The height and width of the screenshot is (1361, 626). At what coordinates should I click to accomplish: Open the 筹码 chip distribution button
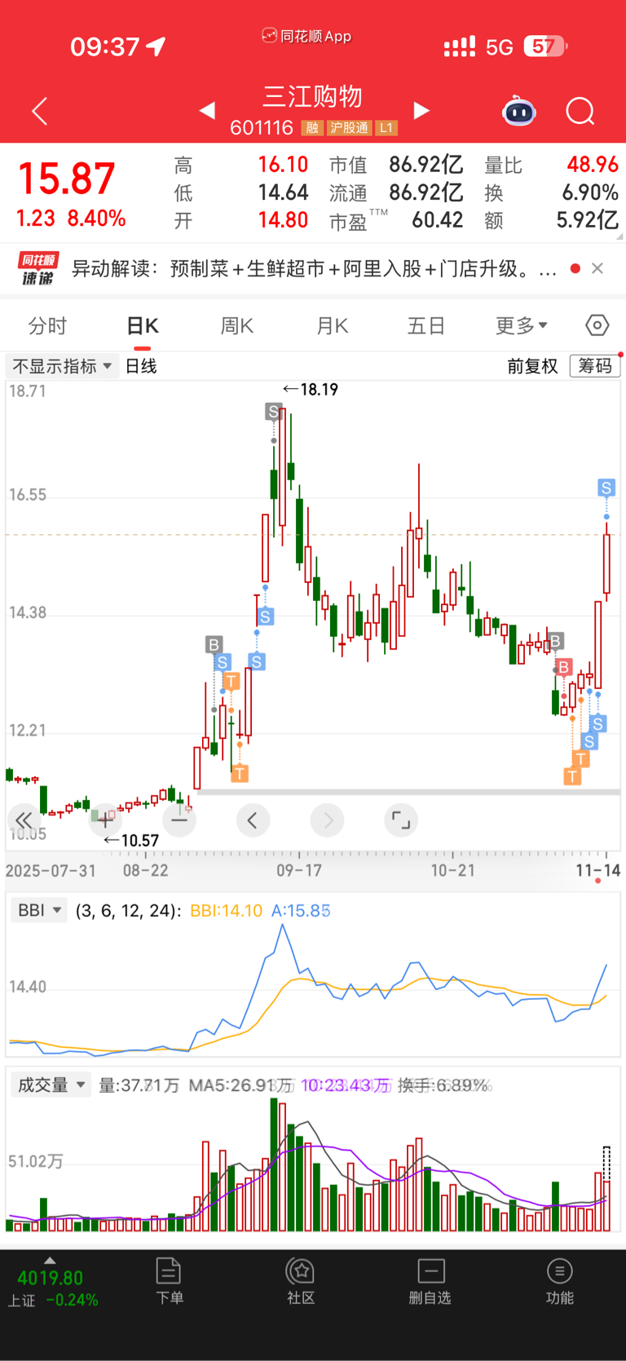[x=595, y=366]
